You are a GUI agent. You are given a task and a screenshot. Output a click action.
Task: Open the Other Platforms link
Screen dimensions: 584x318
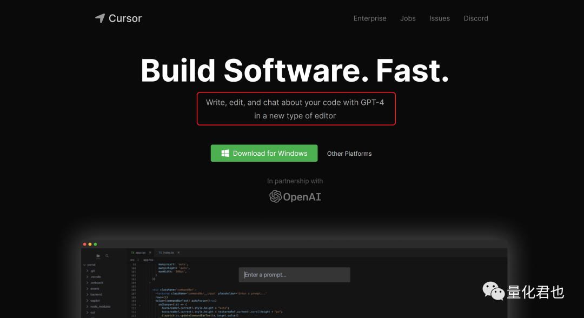point(349,154)
